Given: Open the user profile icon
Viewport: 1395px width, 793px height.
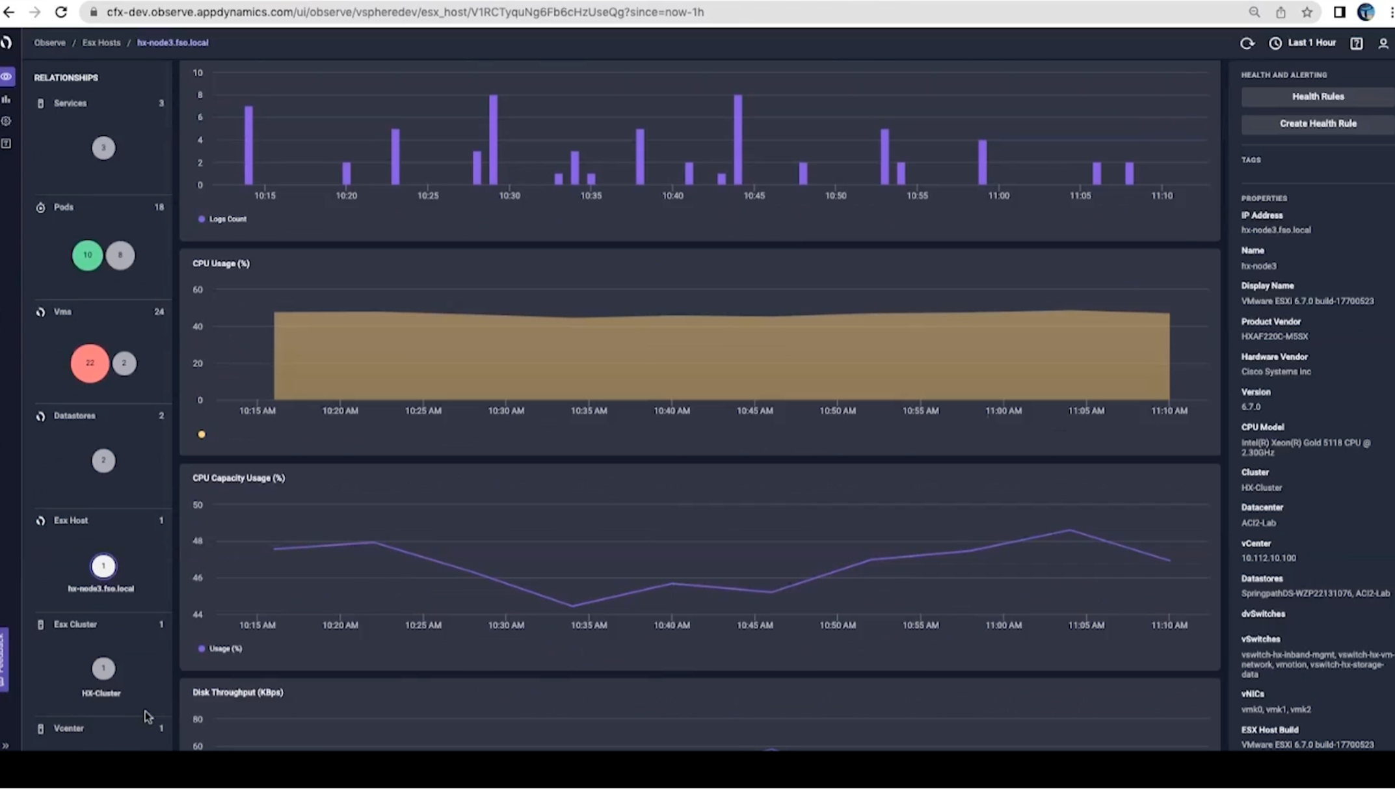Looking at the screenshot, I should pos(1383,43).
